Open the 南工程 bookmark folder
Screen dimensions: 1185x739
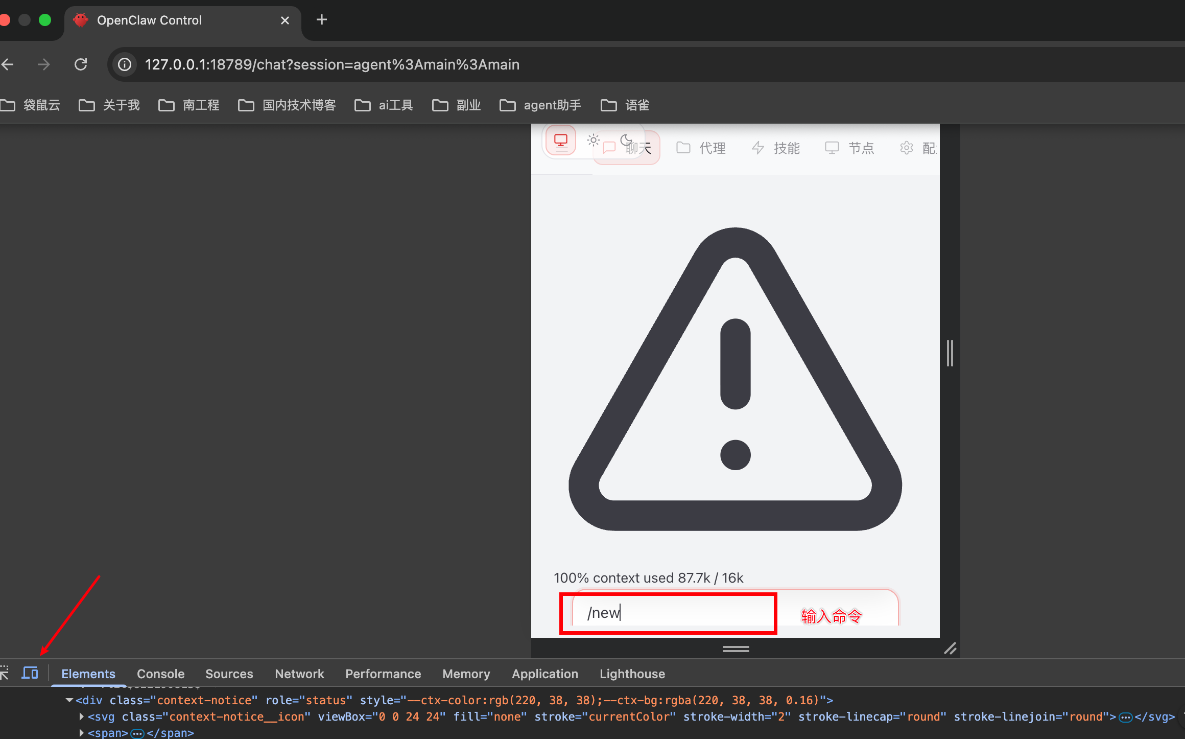click(x=189, y=105)
